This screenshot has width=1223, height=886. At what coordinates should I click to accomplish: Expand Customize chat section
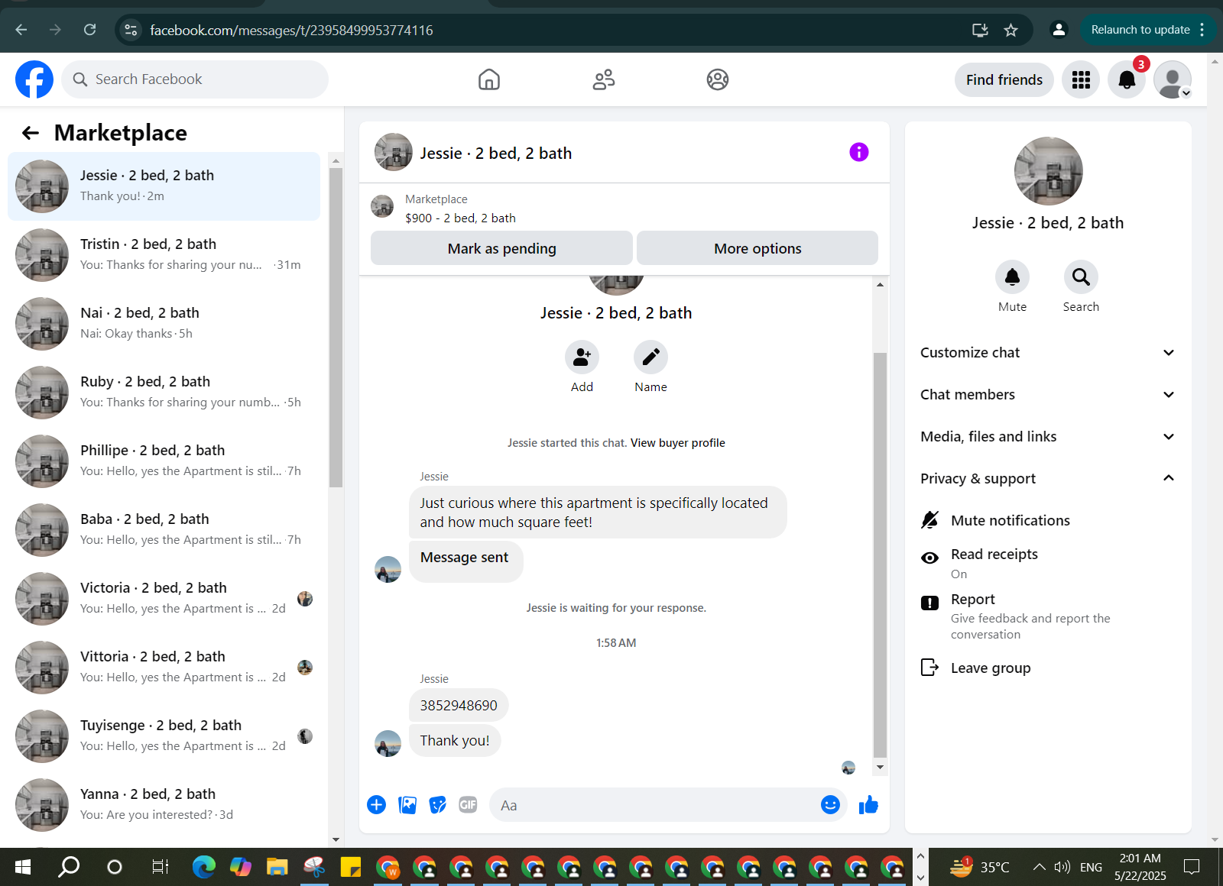1047,352
